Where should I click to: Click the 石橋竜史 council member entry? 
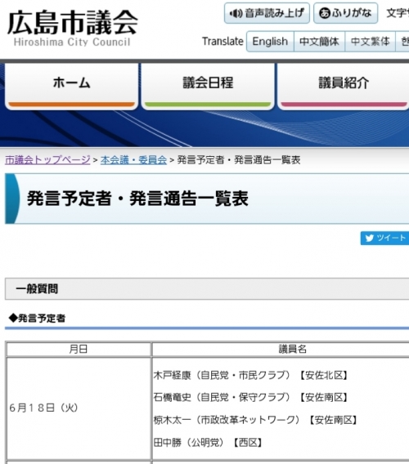click(x=250, y=397)
